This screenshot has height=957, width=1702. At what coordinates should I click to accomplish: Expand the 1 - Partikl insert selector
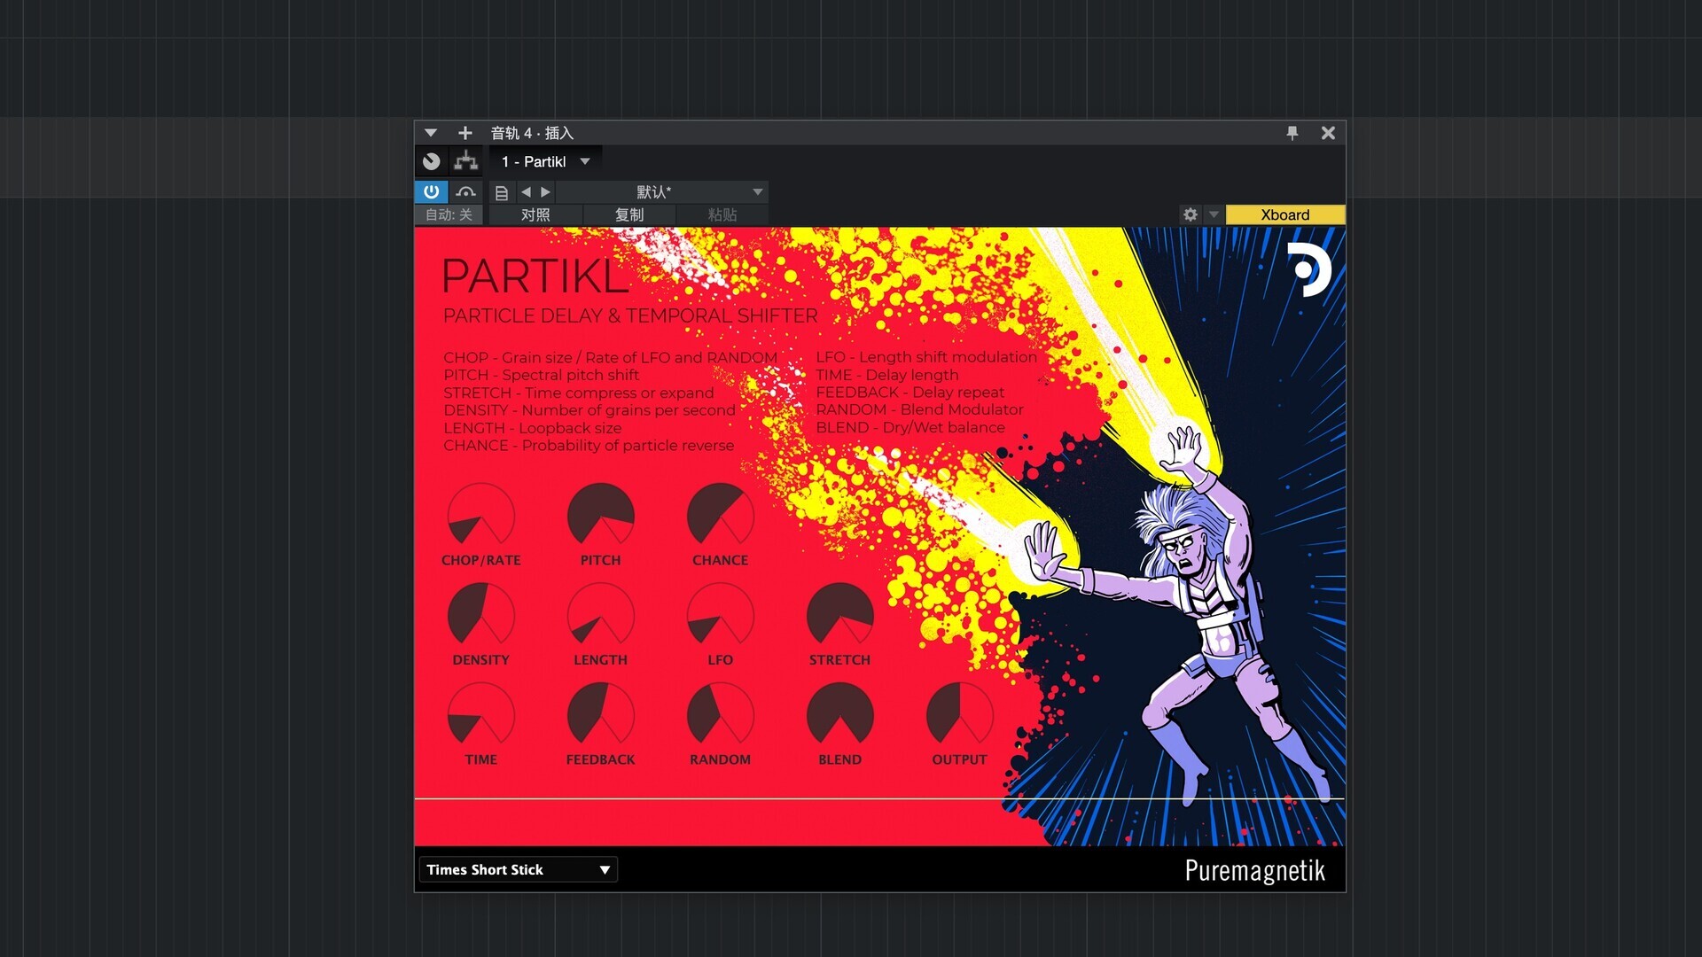(545, 161)
